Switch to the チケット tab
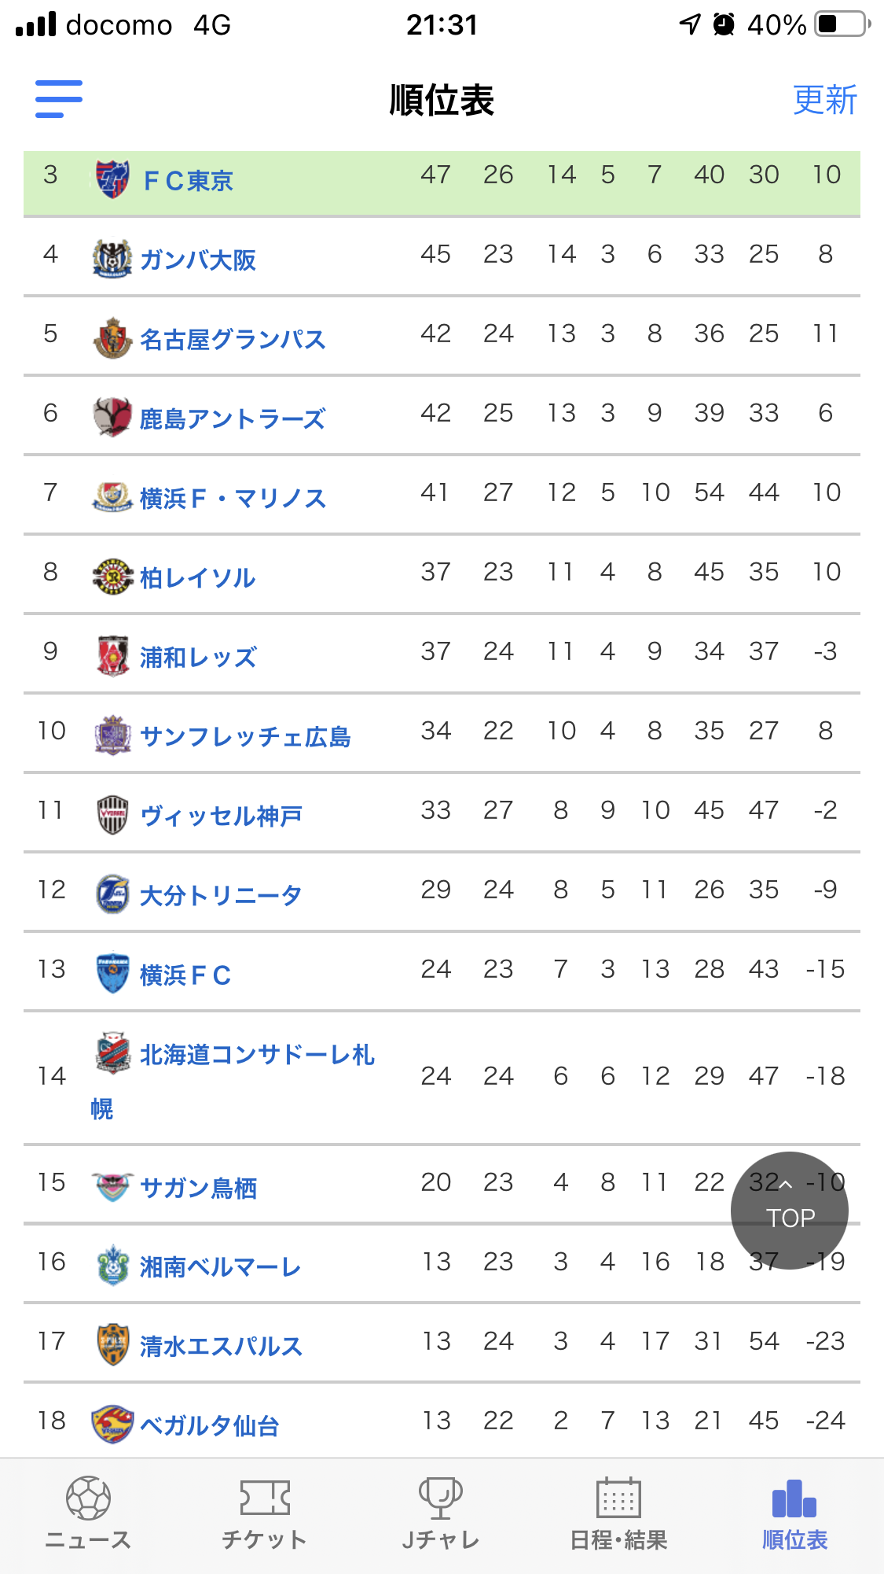 click(x=265, y=1513)
